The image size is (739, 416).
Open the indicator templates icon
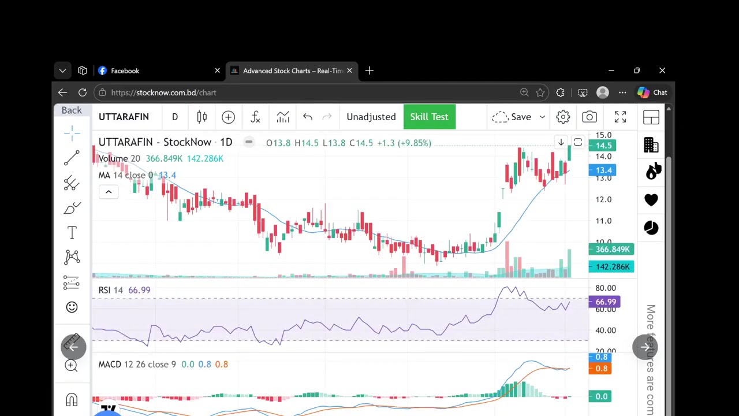pyautogui.click(x=282, y=117)
